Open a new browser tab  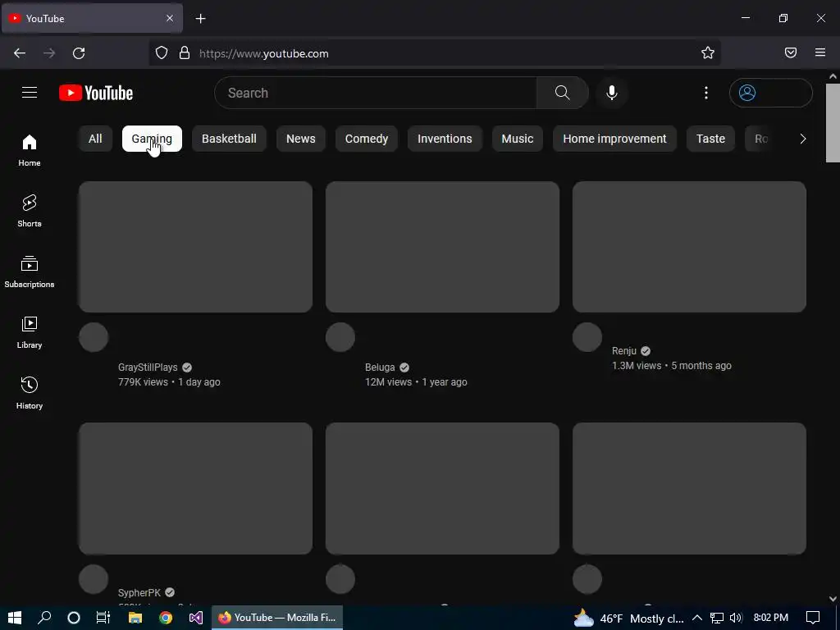coord(200,19)
